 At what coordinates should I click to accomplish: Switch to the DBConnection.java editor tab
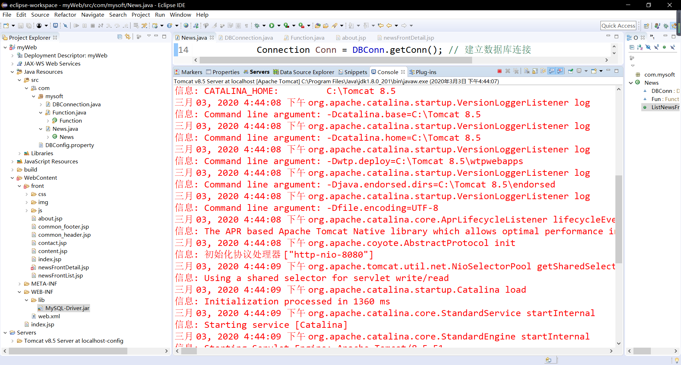(245, 38)
